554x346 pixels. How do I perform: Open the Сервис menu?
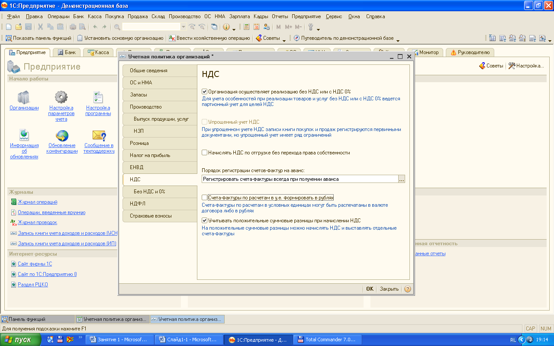pos(334,16)
